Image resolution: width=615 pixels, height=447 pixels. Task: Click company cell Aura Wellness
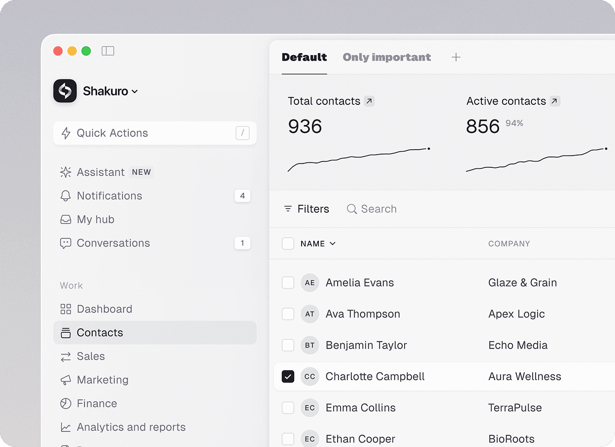click(525, 377)
